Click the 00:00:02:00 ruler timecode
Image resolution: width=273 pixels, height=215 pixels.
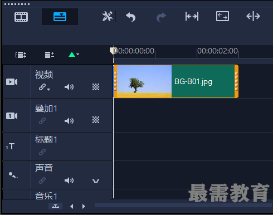pos(217,51)
